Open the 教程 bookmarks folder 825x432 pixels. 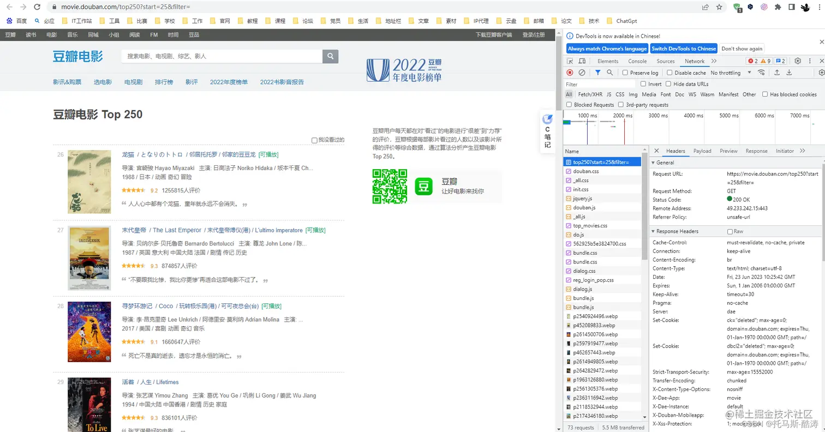(247, 21)
